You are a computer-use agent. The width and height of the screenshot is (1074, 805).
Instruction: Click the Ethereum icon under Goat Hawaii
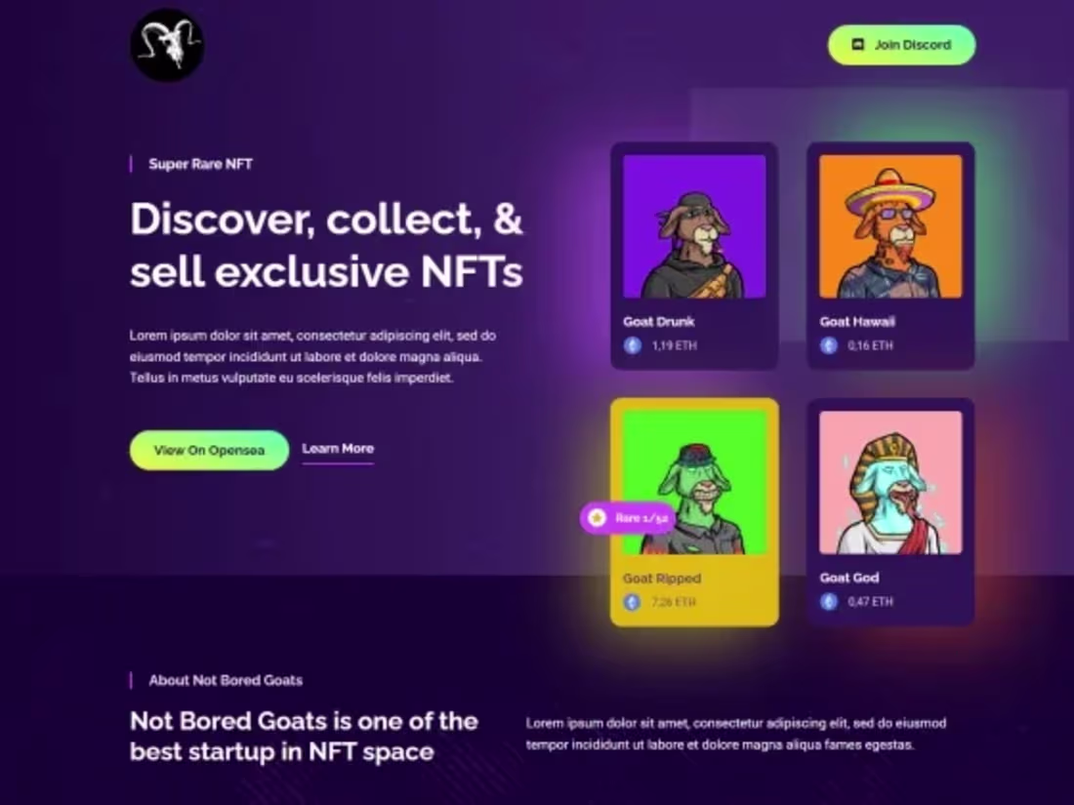(829, 345)
